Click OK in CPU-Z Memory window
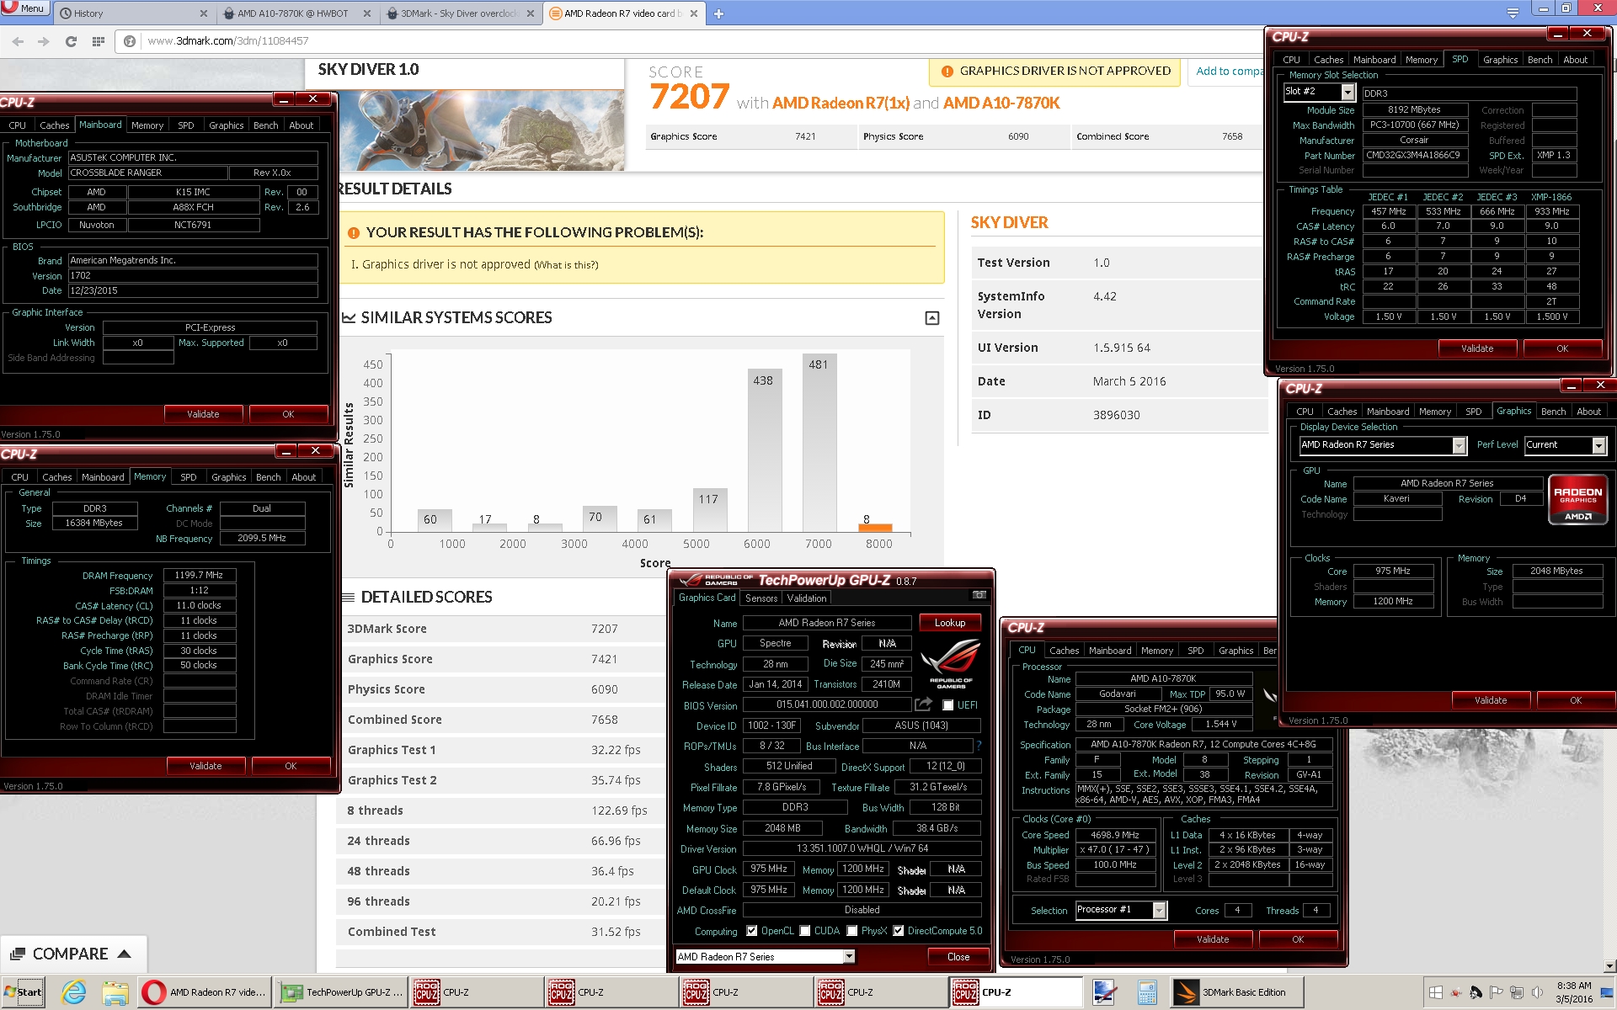The image size is (1617, 1010). coord(291,766)
